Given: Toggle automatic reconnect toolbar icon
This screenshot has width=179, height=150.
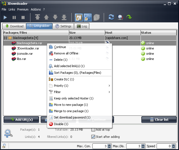Looking at the screenshot, I should pos(88,17).
